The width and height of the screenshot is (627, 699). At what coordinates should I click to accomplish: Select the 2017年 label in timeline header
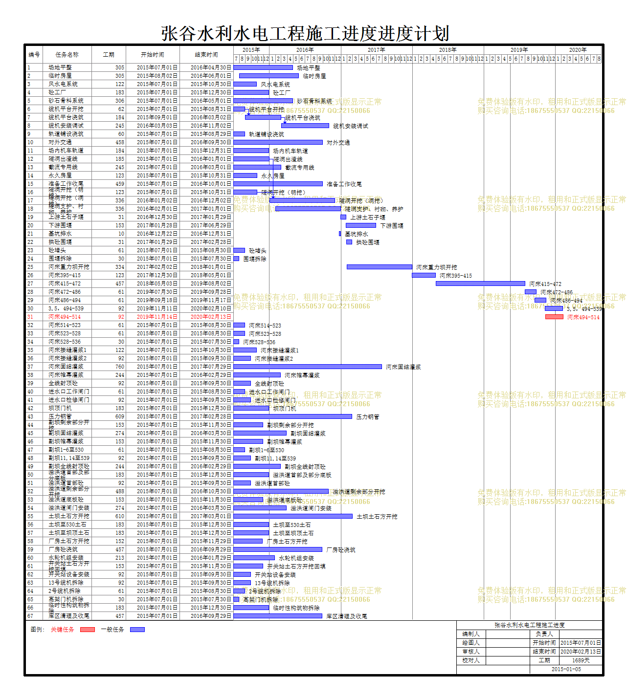377,50
